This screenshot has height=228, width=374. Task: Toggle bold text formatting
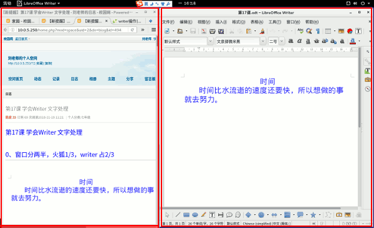pos(290,41)
